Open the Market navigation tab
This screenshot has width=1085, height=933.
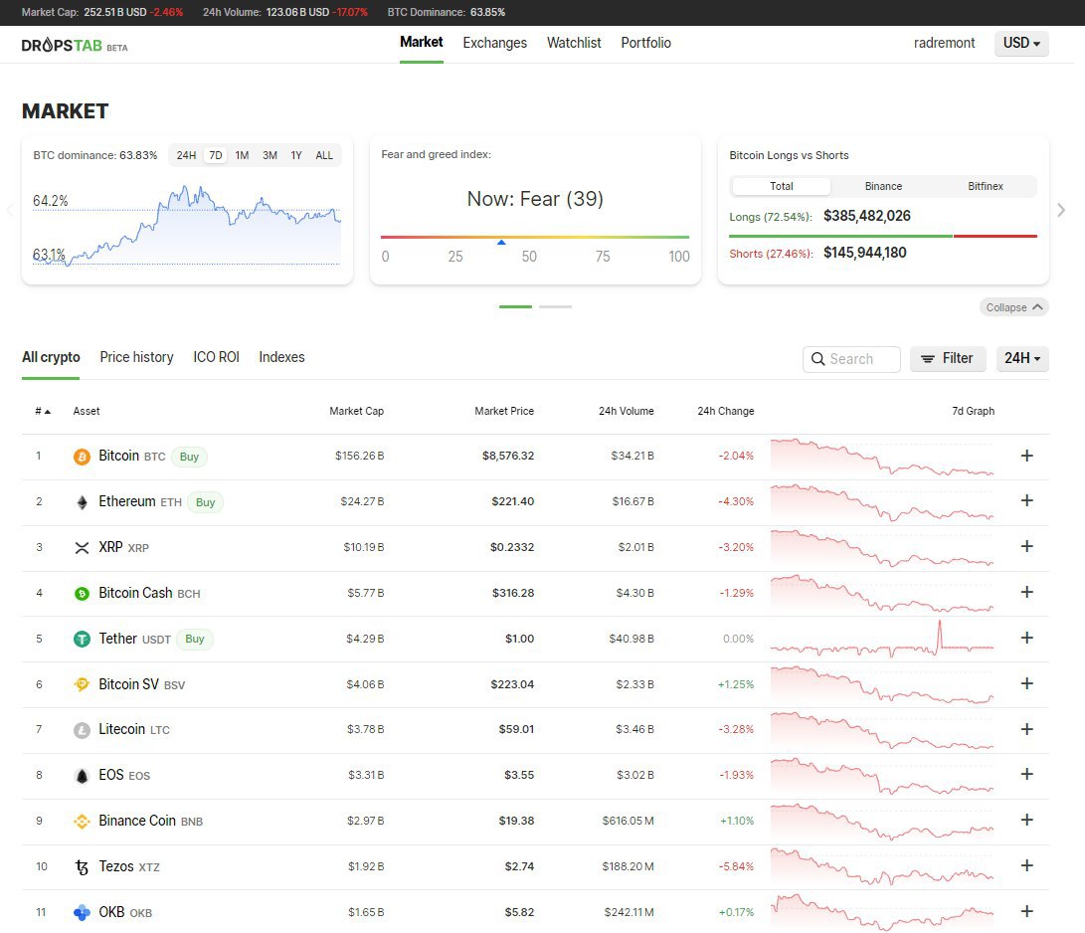pyautogui.click(x=422, y=42)
